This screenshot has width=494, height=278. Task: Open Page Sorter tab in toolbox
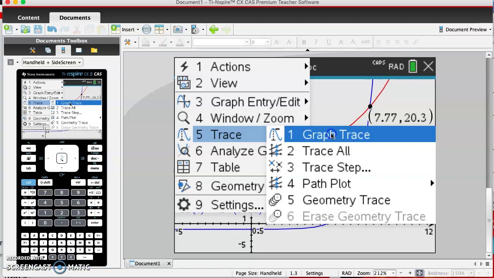click(x=48, y=50)
